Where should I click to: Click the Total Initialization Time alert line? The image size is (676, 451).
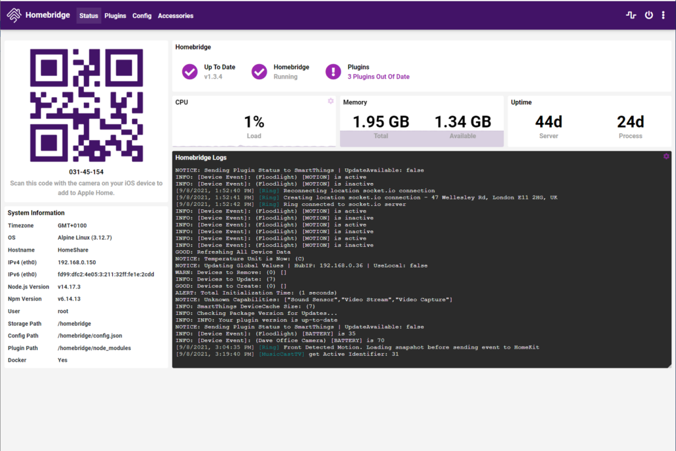256,293
